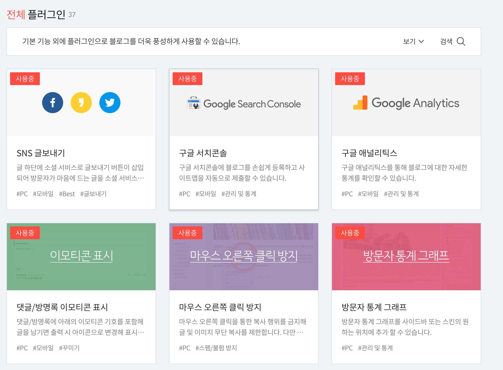Screen dimensions: 503x370
Task: Click #PC tag on 방문자 통계 그래프 card
Action: [347, 348]
